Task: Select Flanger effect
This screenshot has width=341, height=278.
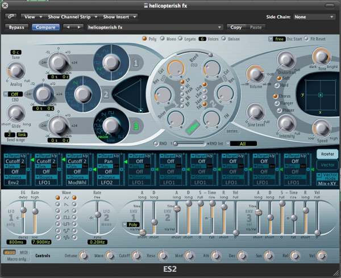Action: (x=277, y=103)
